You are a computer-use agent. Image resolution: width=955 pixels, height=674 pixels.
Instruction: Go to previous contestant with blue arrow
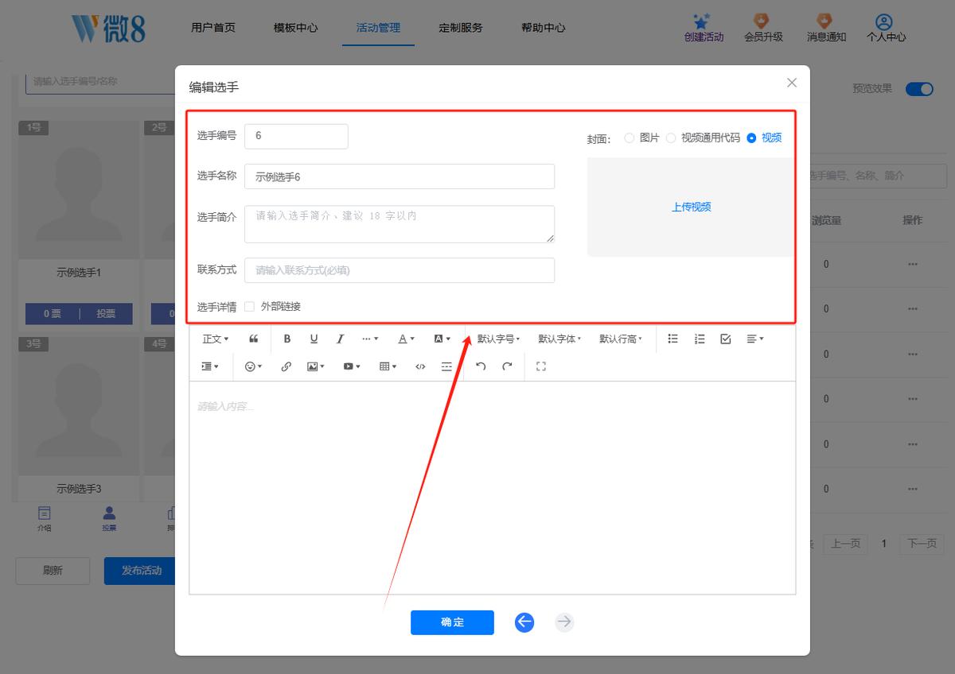(524, 622)
